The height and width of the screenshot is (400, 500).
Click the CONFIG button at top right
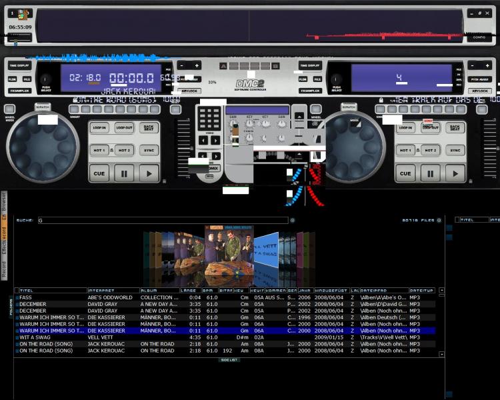pos(479,37)
